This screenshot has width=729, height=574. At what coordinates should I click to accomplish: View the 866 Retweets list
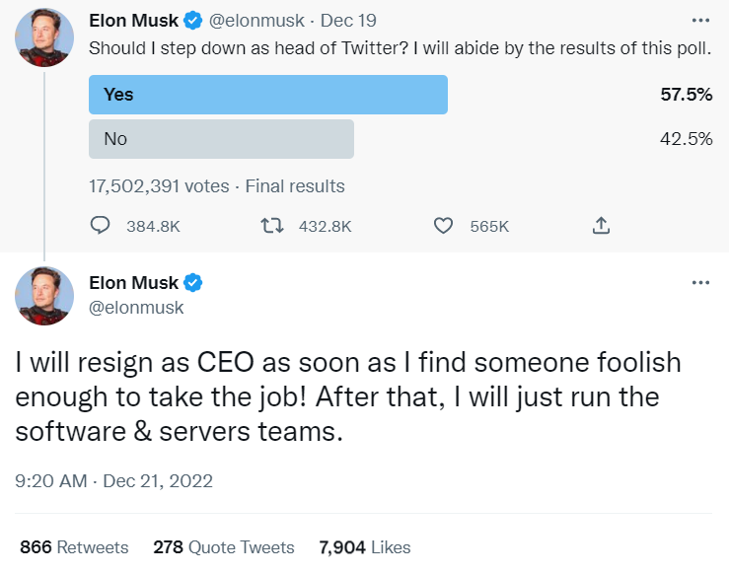click(74, 547)
